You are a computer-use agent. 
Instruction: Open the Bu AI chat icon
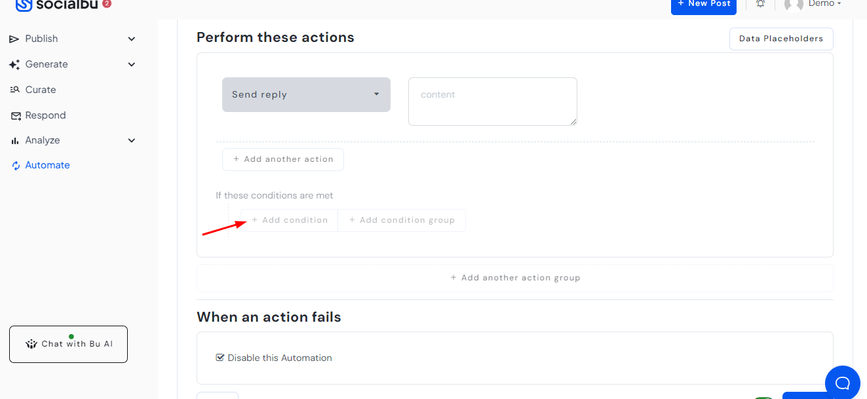[31, 343]
